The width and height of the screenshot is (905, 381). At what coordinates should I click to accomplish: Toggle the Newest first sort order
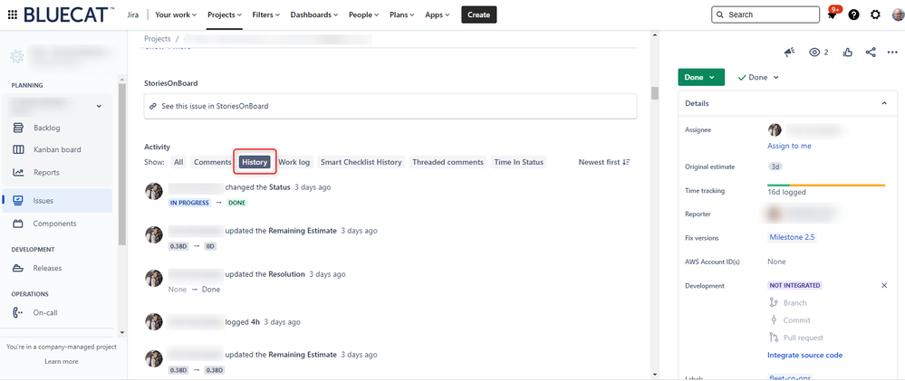click(x=603, y=162)
